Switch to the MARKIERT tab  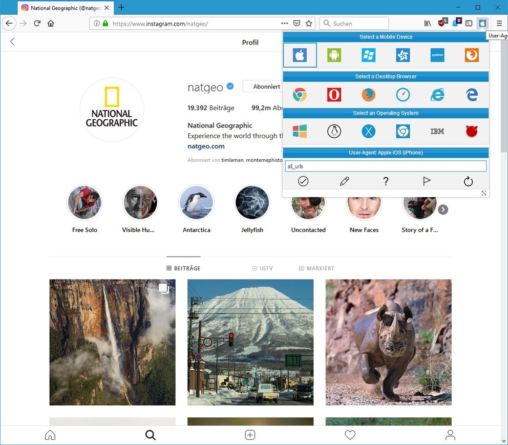(x=316, y=268)
